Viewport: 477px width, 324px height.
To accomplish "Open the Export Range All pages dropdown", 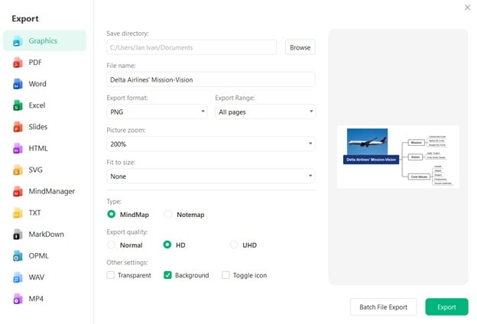I will [x=265, y=112].
